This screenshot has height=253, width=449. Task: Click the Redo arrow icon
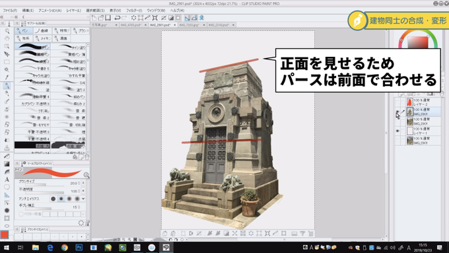[x=124, y=18]
